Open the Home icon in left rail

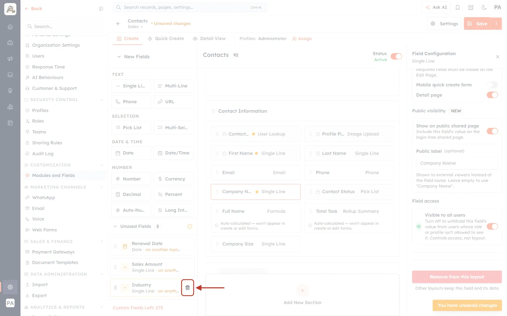(x=10, y=27)
